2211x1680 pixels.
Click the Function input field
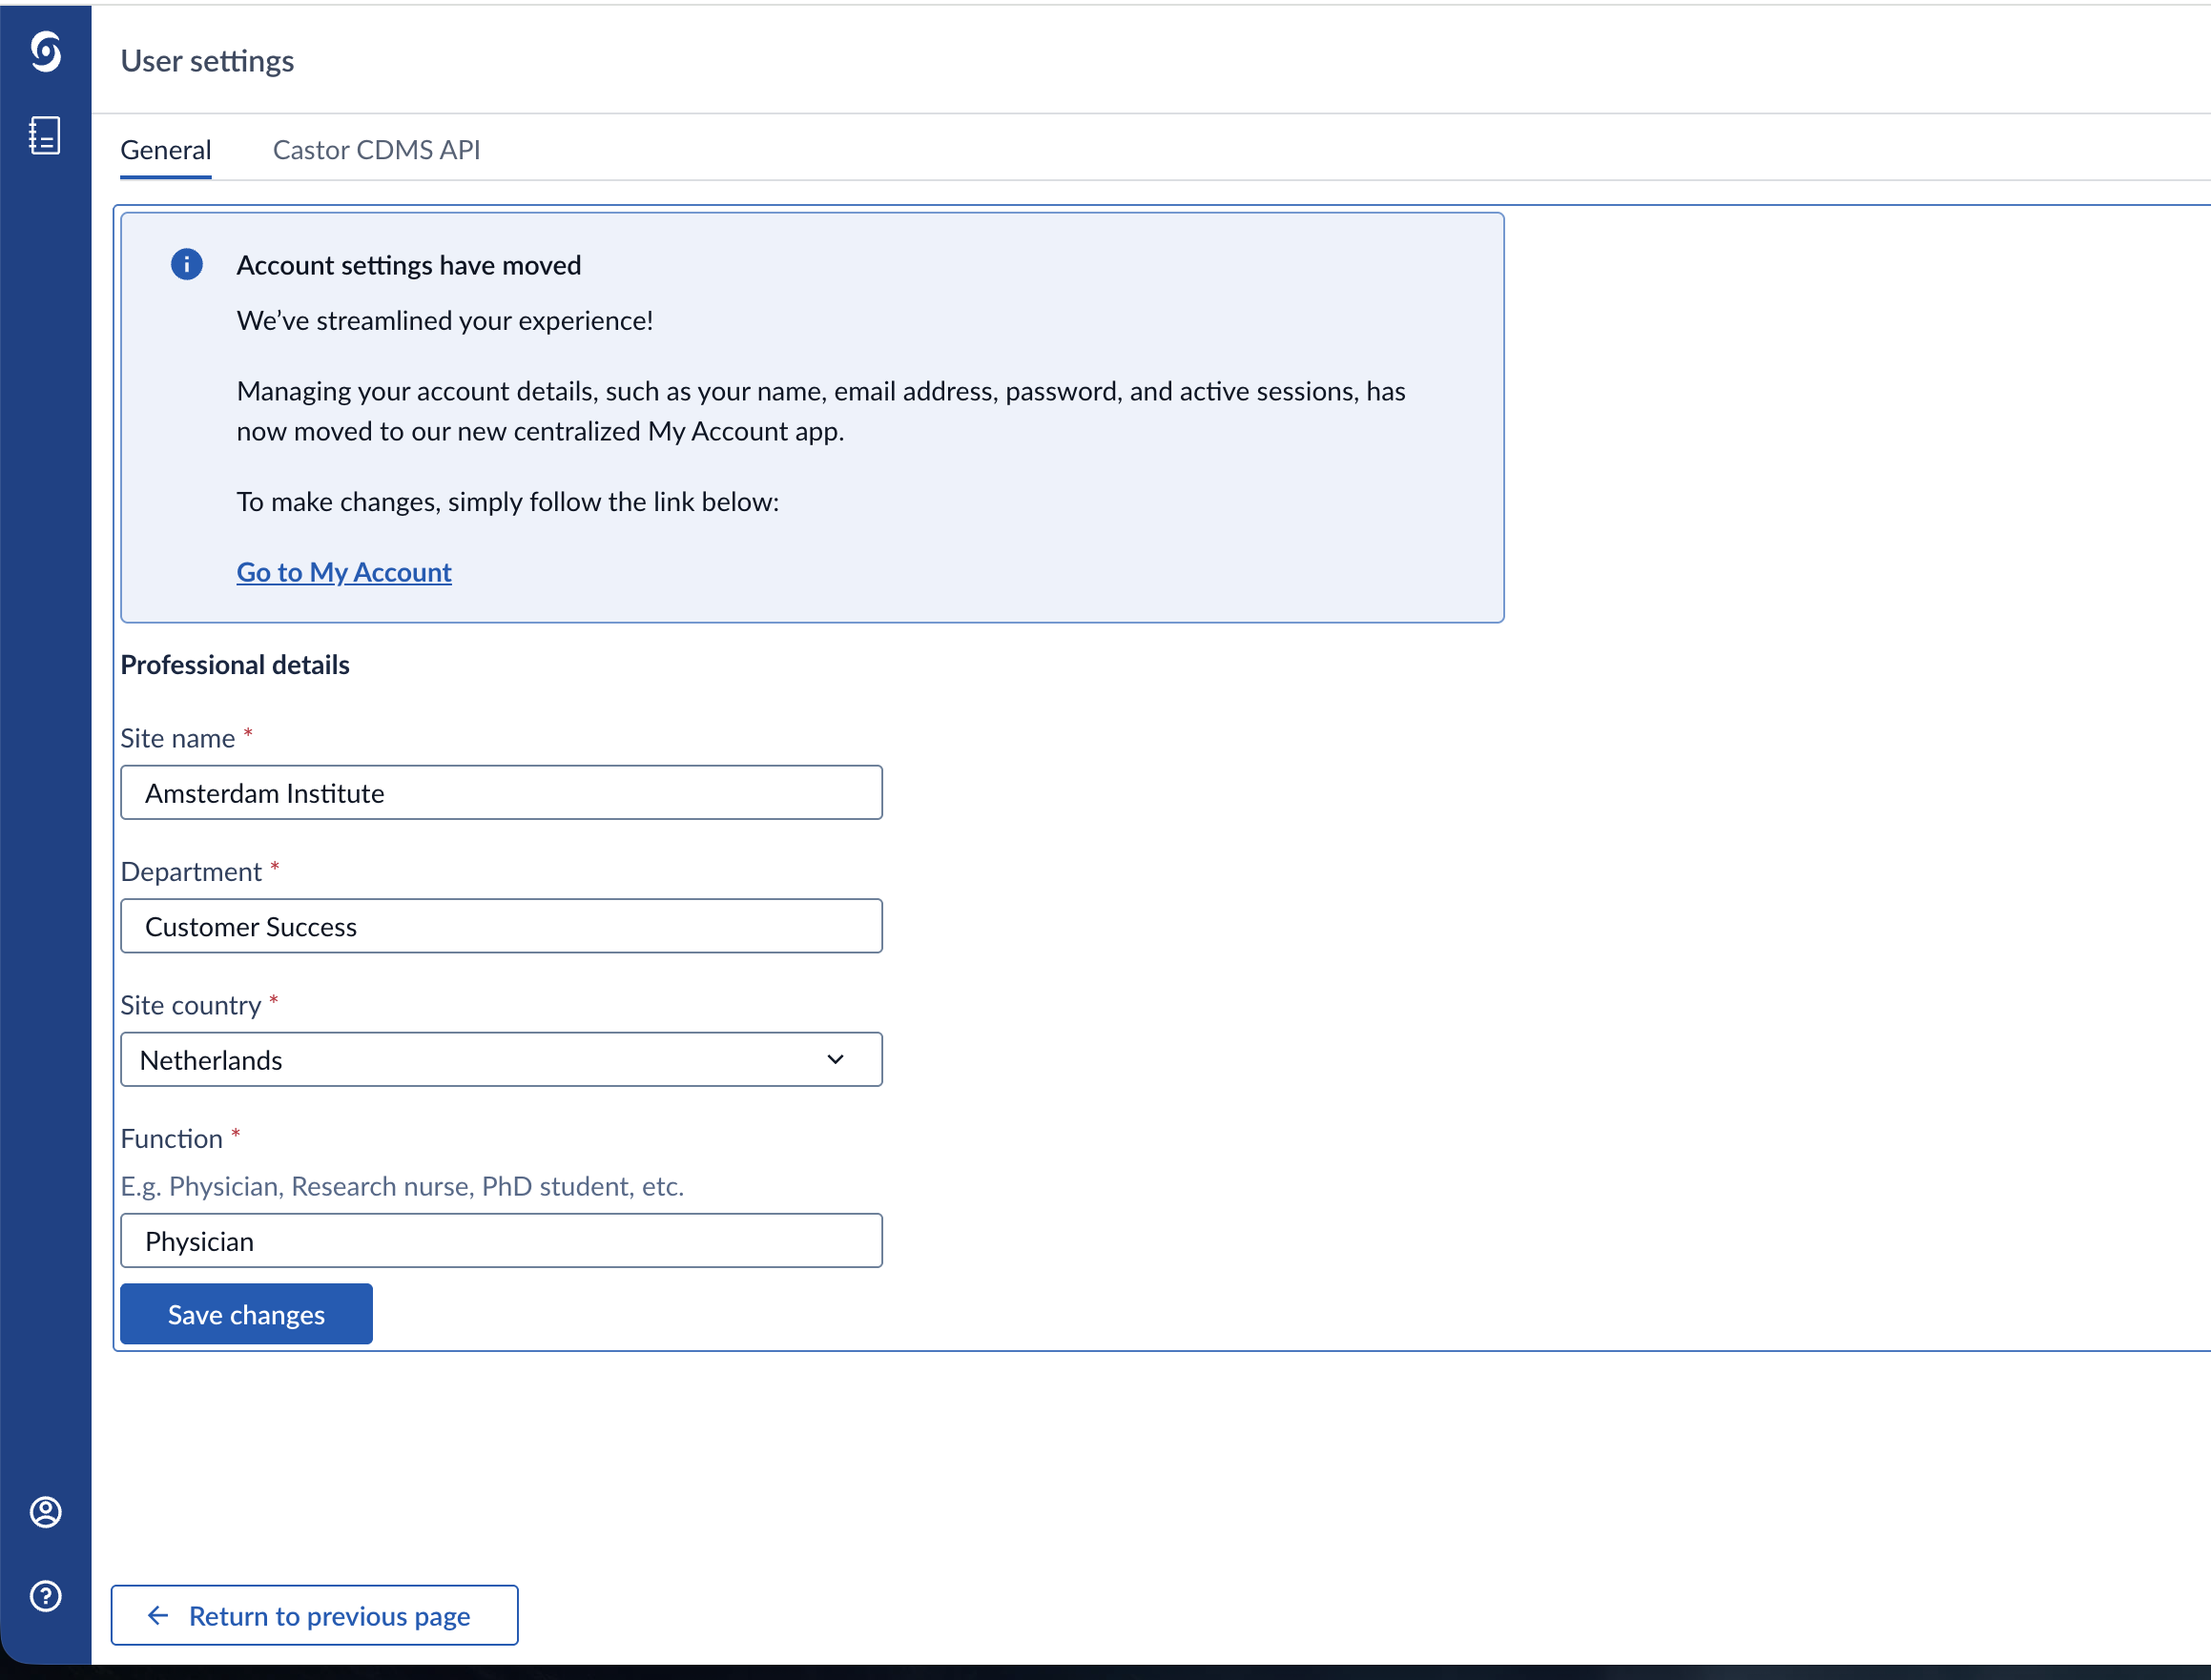coord(501,1241)
